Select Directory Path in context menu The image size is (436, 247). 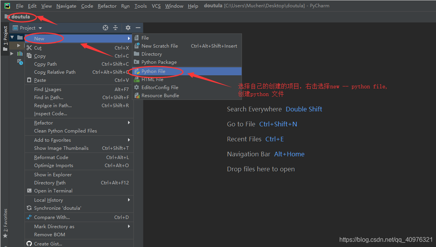pos(79,182)
